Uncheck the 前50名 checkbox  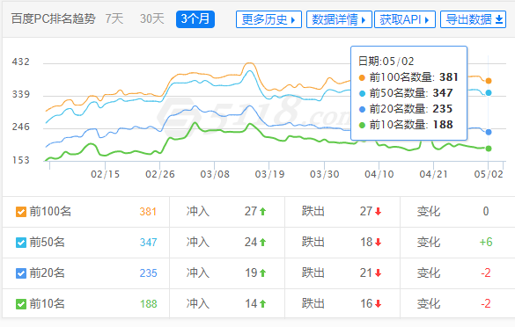pos(21,243)
